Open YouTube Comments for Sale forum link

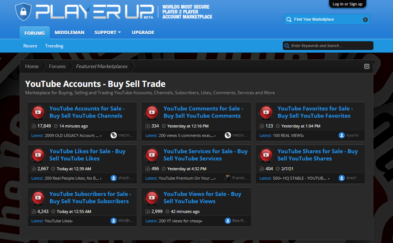[203, 112]
